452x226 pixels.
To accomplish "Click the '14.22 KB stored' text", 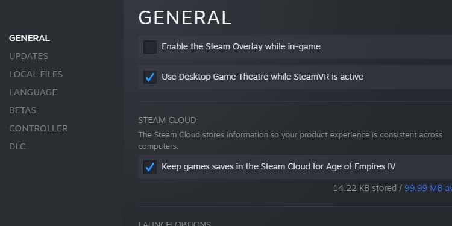I will click(365, 188).
